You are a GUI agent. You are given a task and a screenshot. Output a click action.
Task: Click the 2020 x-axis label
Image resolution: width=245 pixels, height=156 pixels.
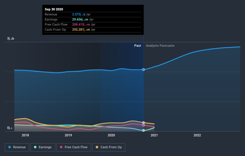pos(111,135)
